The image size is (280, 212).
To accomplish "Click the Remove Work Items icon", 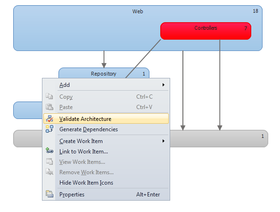I will [49, 172].
